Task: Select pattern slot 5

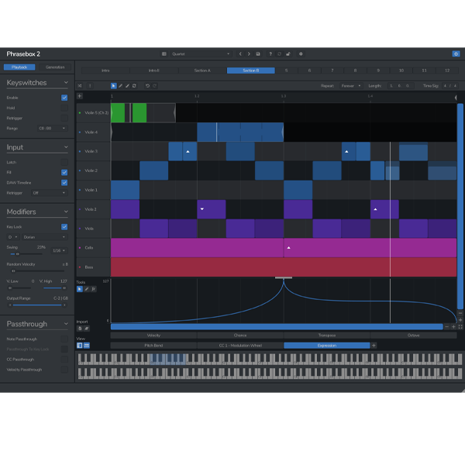Action: (x=286, y=71)
